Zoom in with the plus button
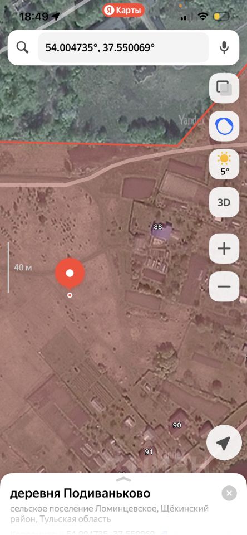 pyautogui.click(x=224, y=249)
